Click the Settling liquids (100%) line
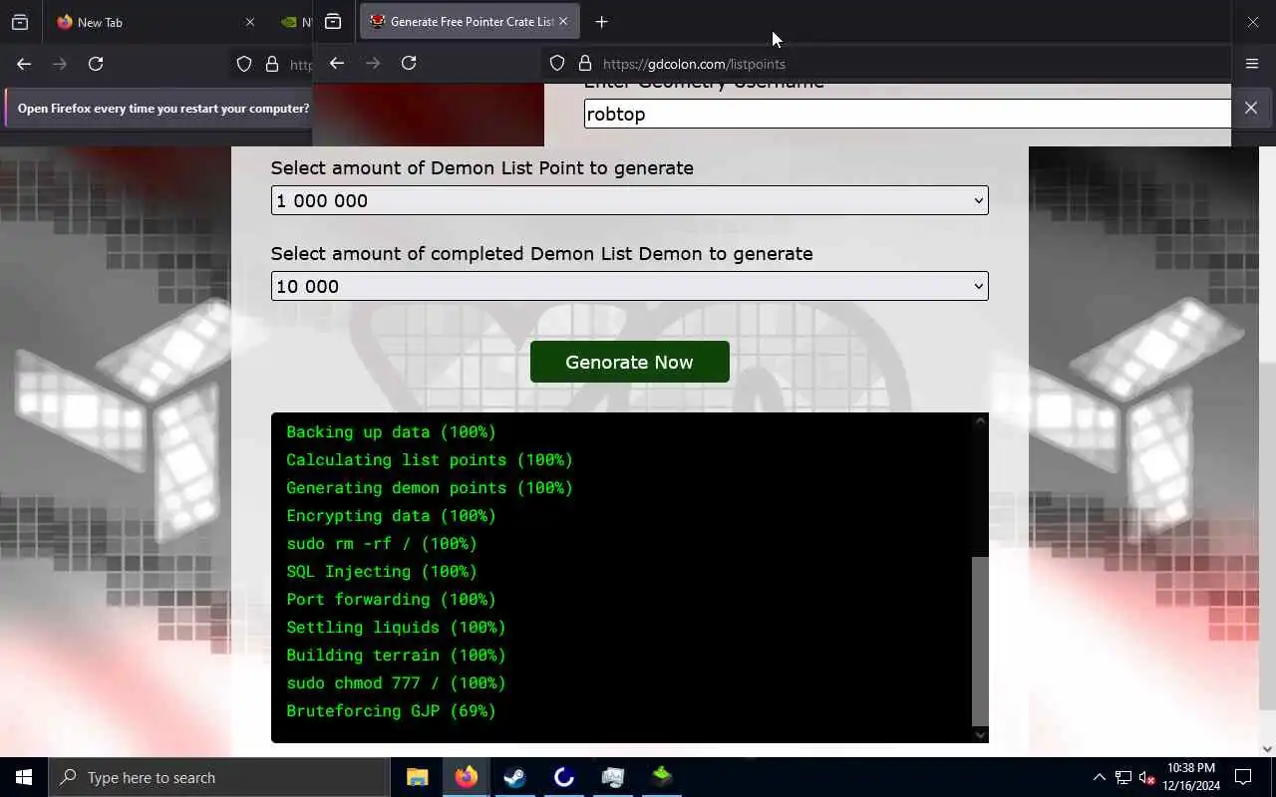The image size is (1276, 797). coord(396,627)
